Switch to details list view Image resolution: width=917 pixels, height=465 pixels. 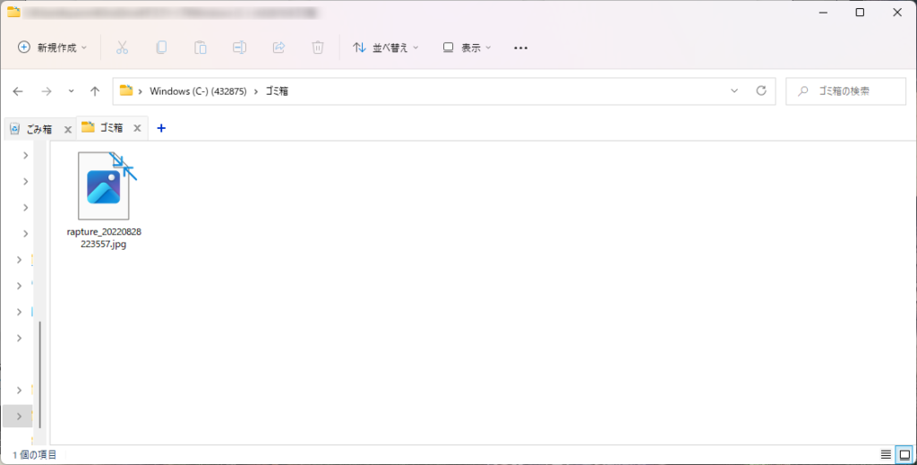(x=886, y=454)
